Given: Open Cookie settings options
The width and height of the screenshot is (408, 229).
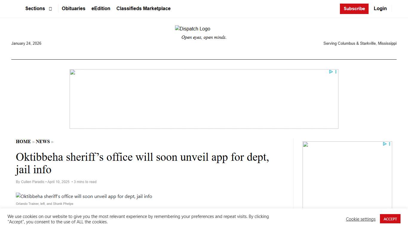Looking at the screenshot, I should click(361, 219).
